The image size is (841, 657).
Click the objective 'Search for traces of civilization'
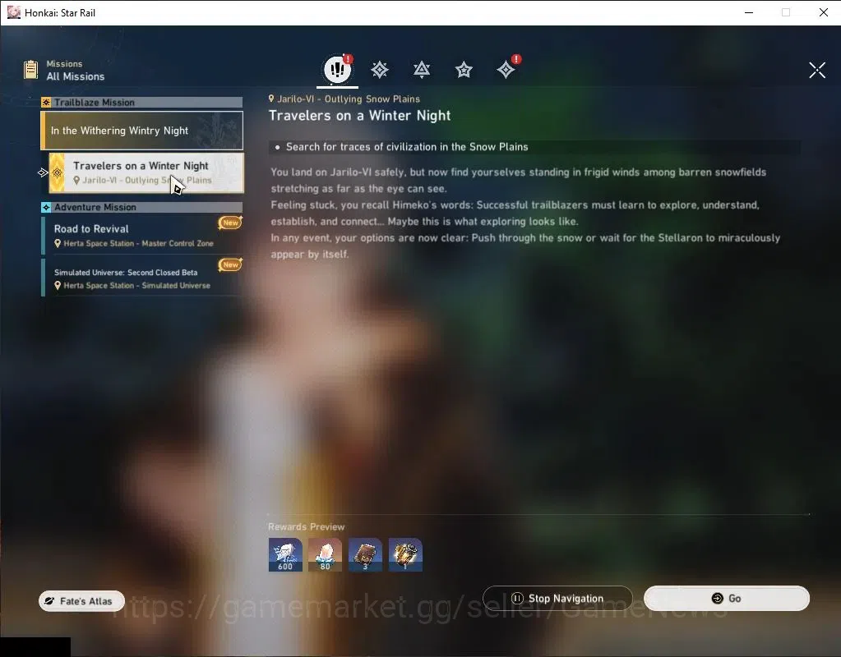(x=407, y=147)
